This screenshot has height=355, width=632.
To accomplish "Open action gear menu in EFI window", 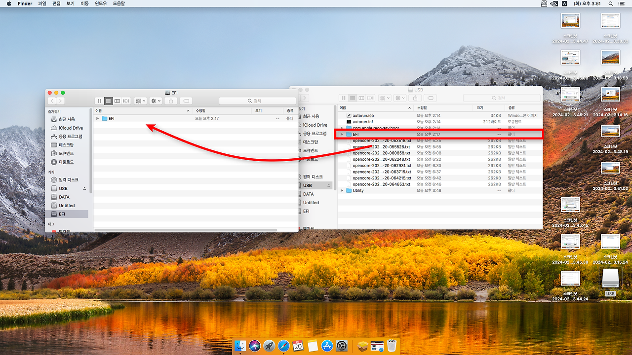I will click(156, 101).
